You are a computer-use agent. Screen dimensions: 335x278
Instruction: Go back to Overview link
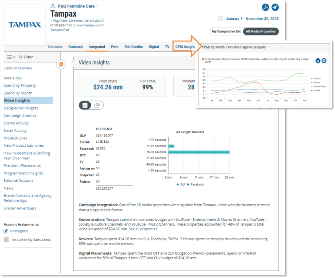pos(18,68)
